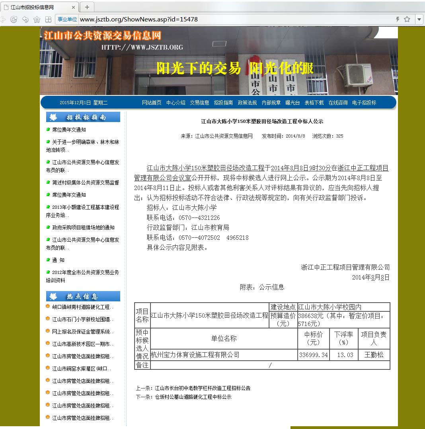Open 网站首页 in the navigation bar
Screen dimensions: 425x429
point(152,103)
